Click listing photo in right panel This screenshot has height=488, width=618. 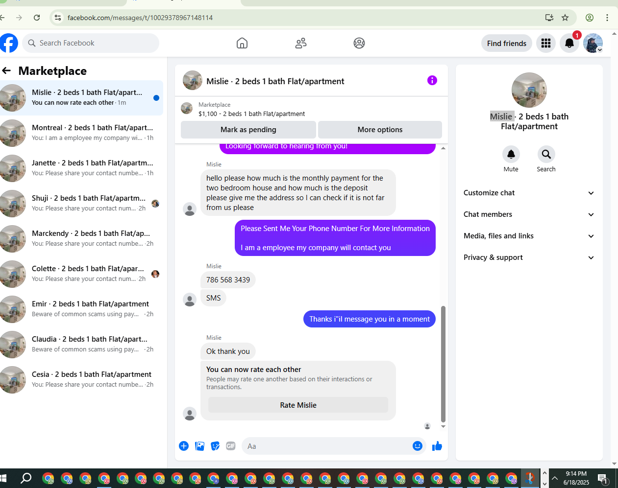click(x=529, y=90)
